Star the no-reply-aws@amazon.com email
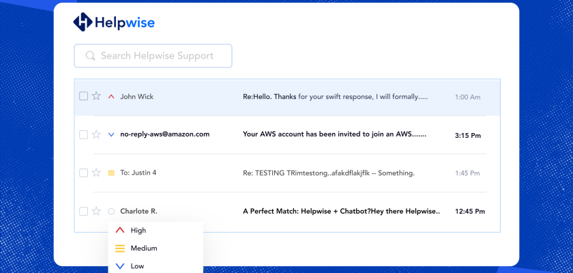This screenshot has width=573, height=273. [96, 135]
